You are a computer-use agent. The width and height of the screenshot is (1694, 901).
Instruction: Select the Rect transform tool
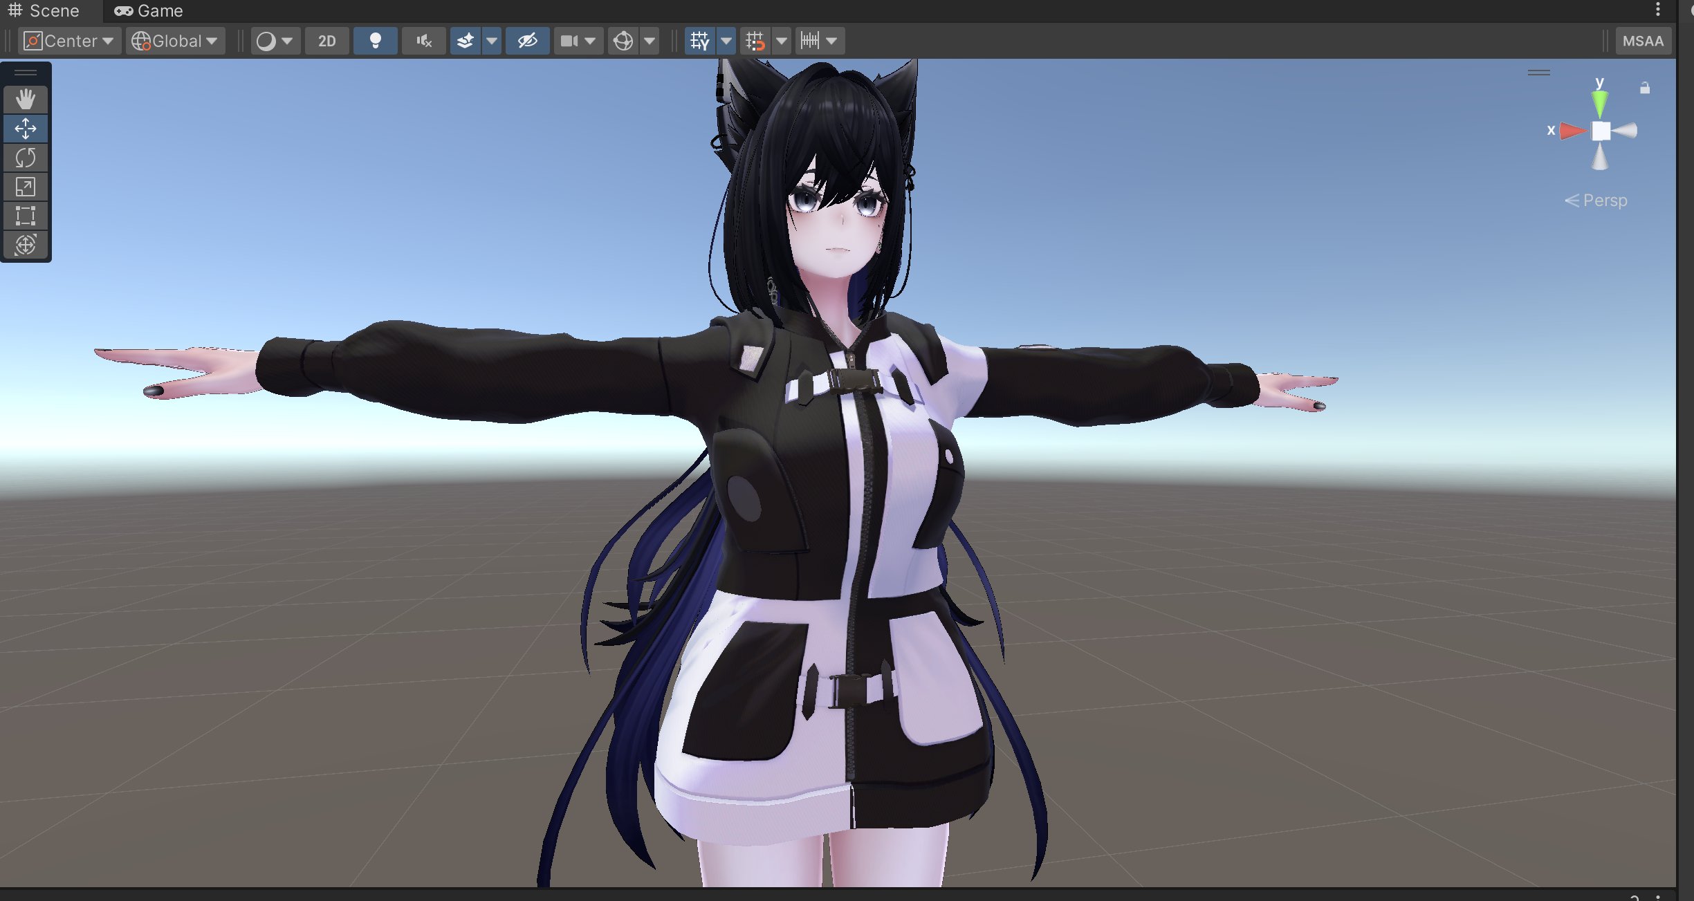(26, 216)
